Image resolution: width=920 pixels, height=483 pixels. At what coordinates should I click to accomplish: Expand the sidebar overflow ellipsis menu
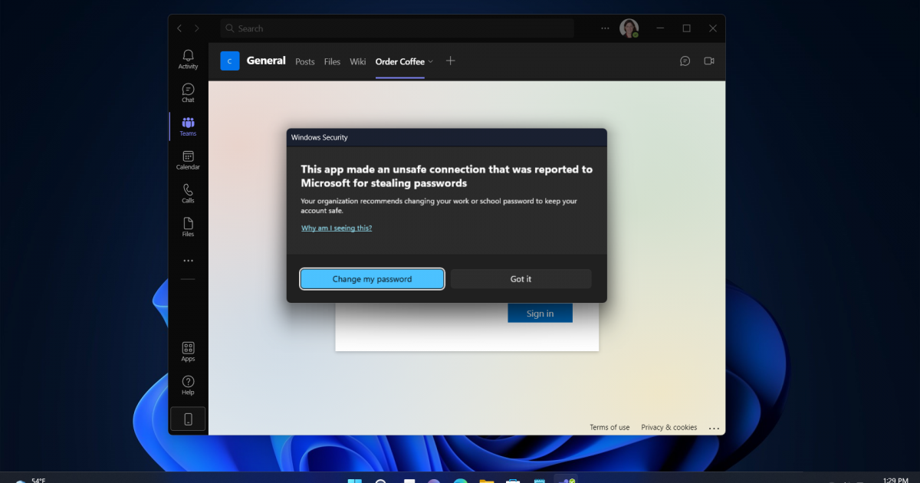(187, 260)
